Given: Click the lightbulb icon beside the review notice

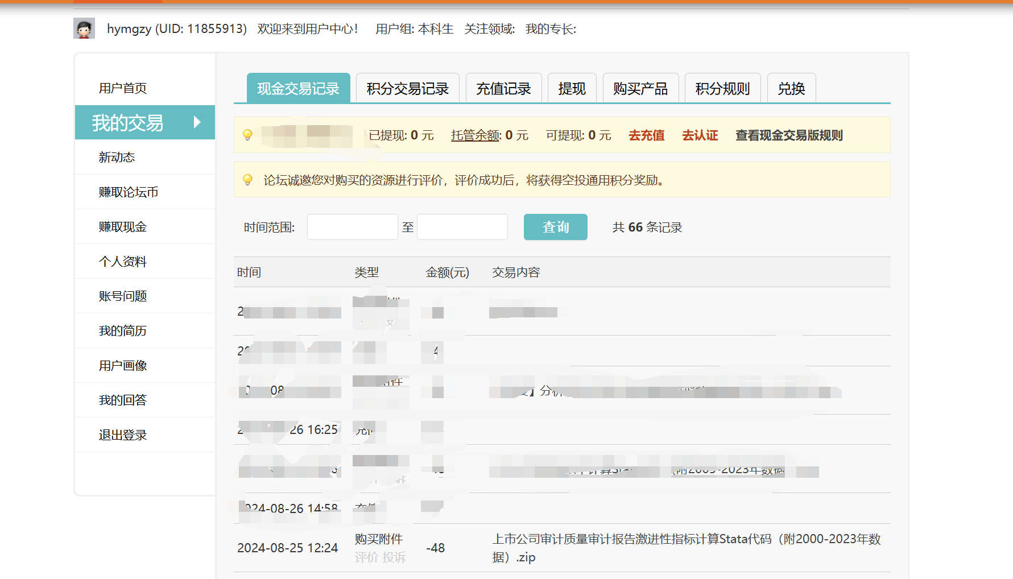Looking at the screenshot, I should point(247,180).
